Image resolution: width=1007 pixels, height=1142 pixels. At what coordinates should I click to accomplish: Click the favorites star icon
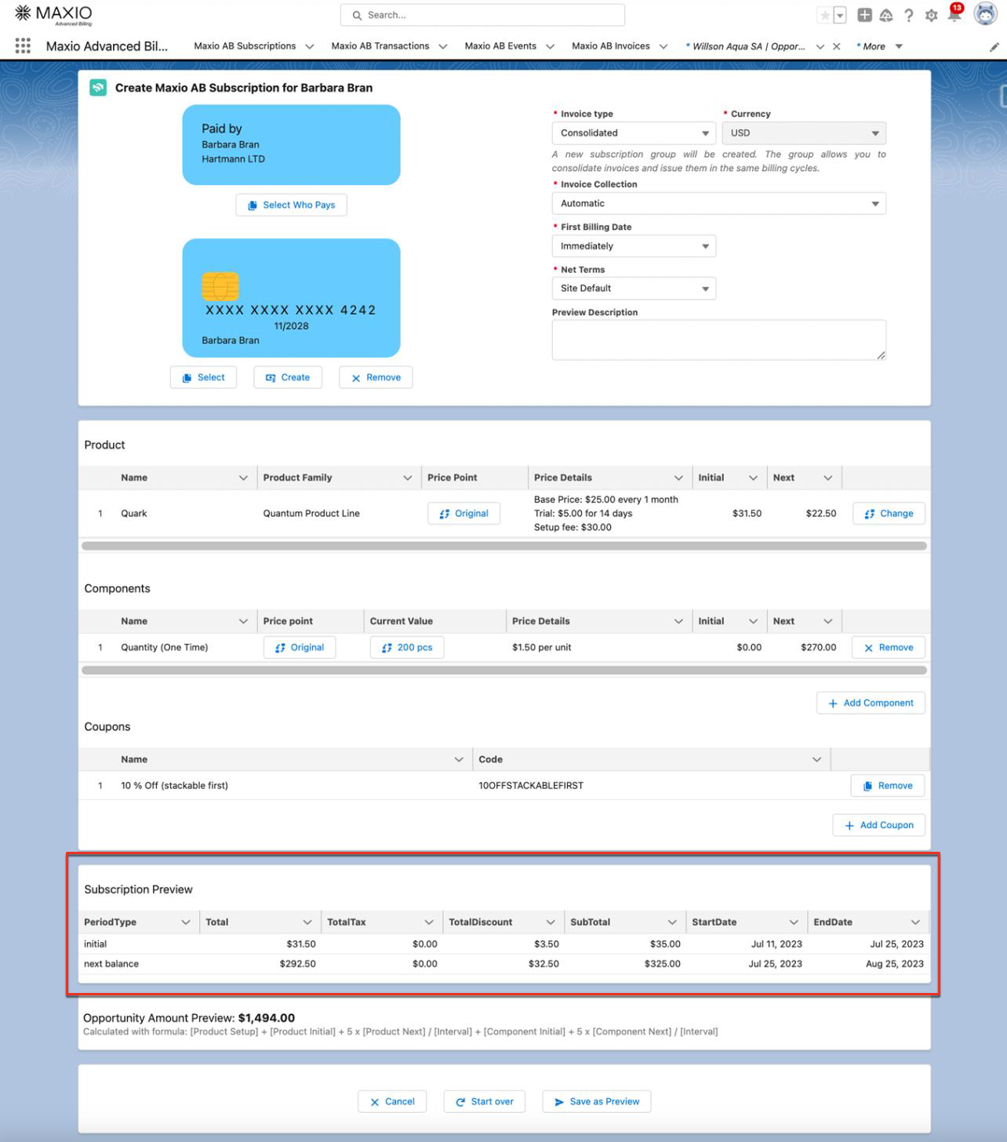point(824,16)
